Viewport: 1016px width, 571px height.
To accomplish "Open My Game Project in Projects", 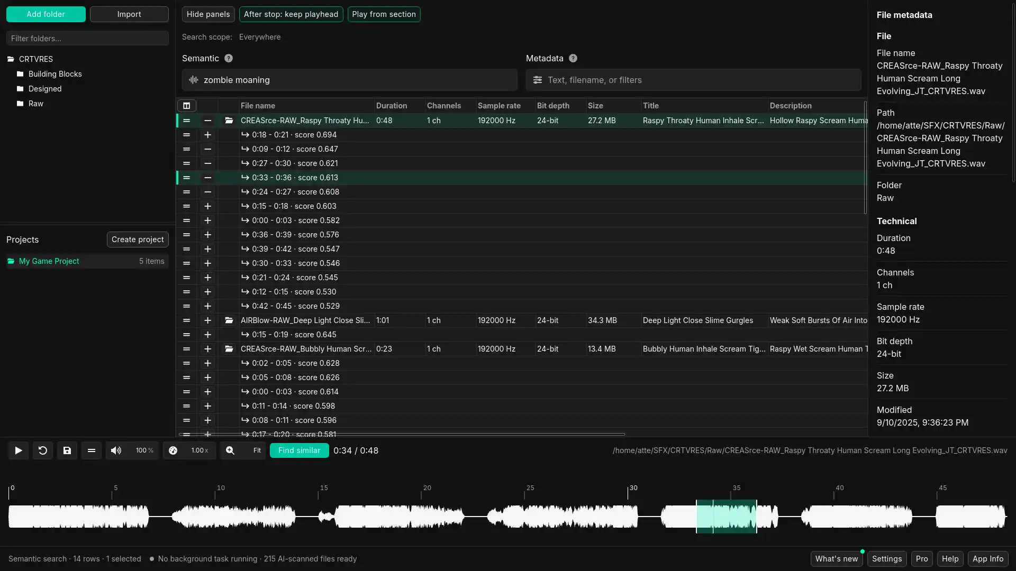I will click(87, 261).
